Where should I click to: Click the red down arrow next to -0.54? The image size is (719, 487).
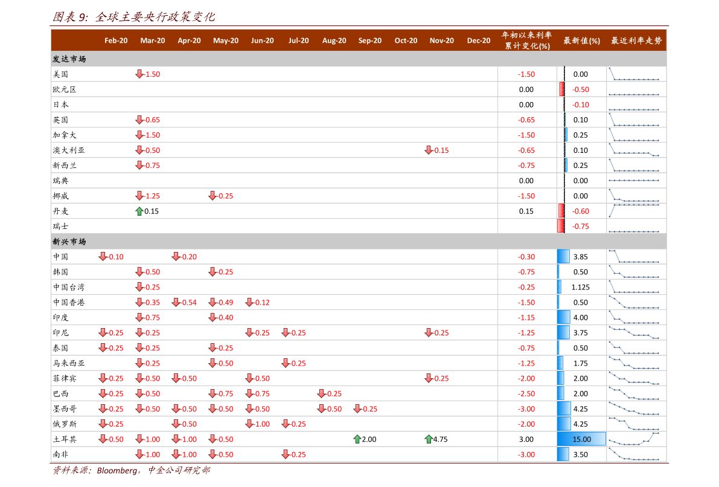(176, 303)
